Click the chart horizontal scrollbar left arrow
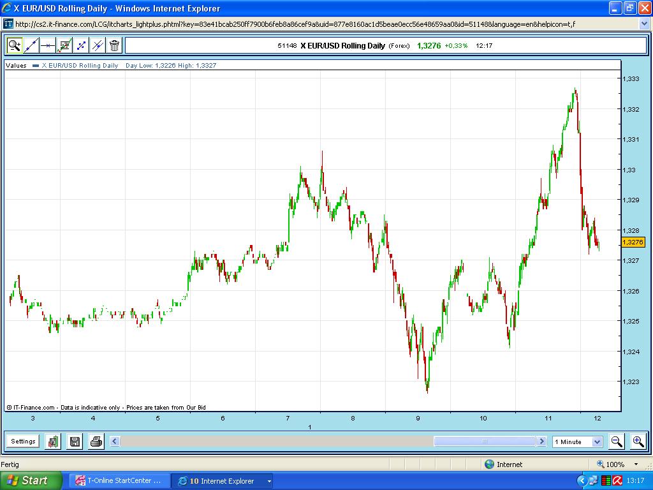Viewport: 653px width, 490px height. pyautogui.click(x=115, y=441)
